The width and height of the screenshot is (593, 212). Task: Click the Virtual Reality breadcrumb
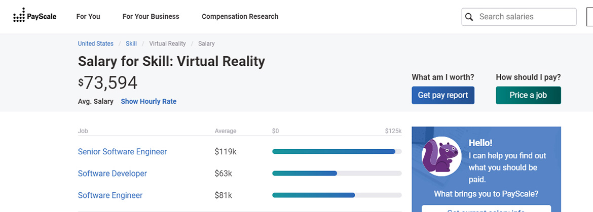(167, 44)
